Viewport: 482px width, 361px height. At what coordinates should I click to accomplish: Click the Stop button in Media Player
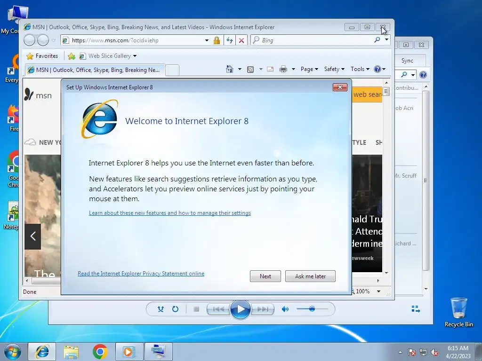196,309
